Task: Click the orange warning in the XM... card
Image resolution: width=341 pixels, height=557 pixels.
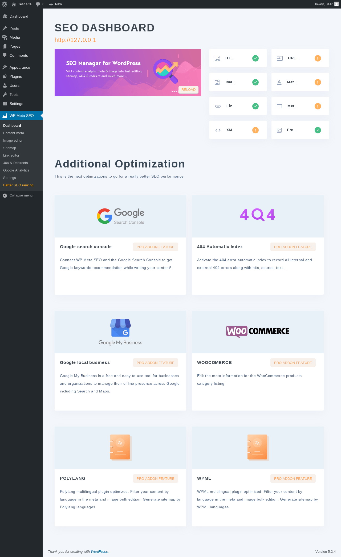Action: 255,130
